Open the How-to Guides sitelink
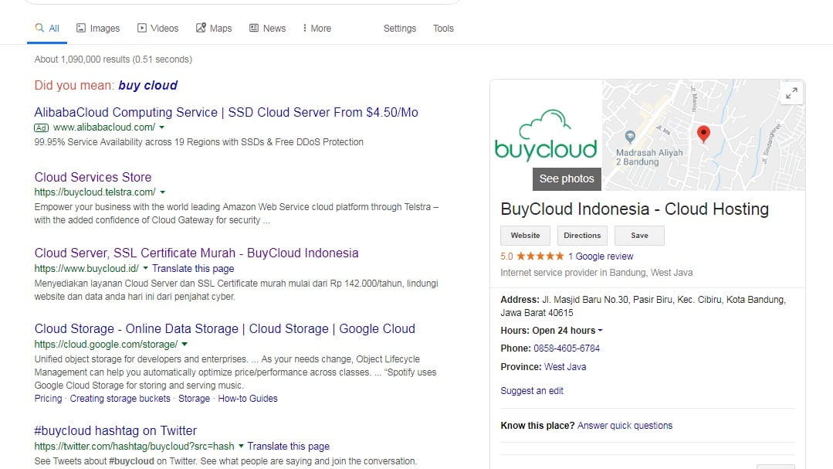Image resolution: width=833 pixels, height=469 pixels. [x=248, y=398]
